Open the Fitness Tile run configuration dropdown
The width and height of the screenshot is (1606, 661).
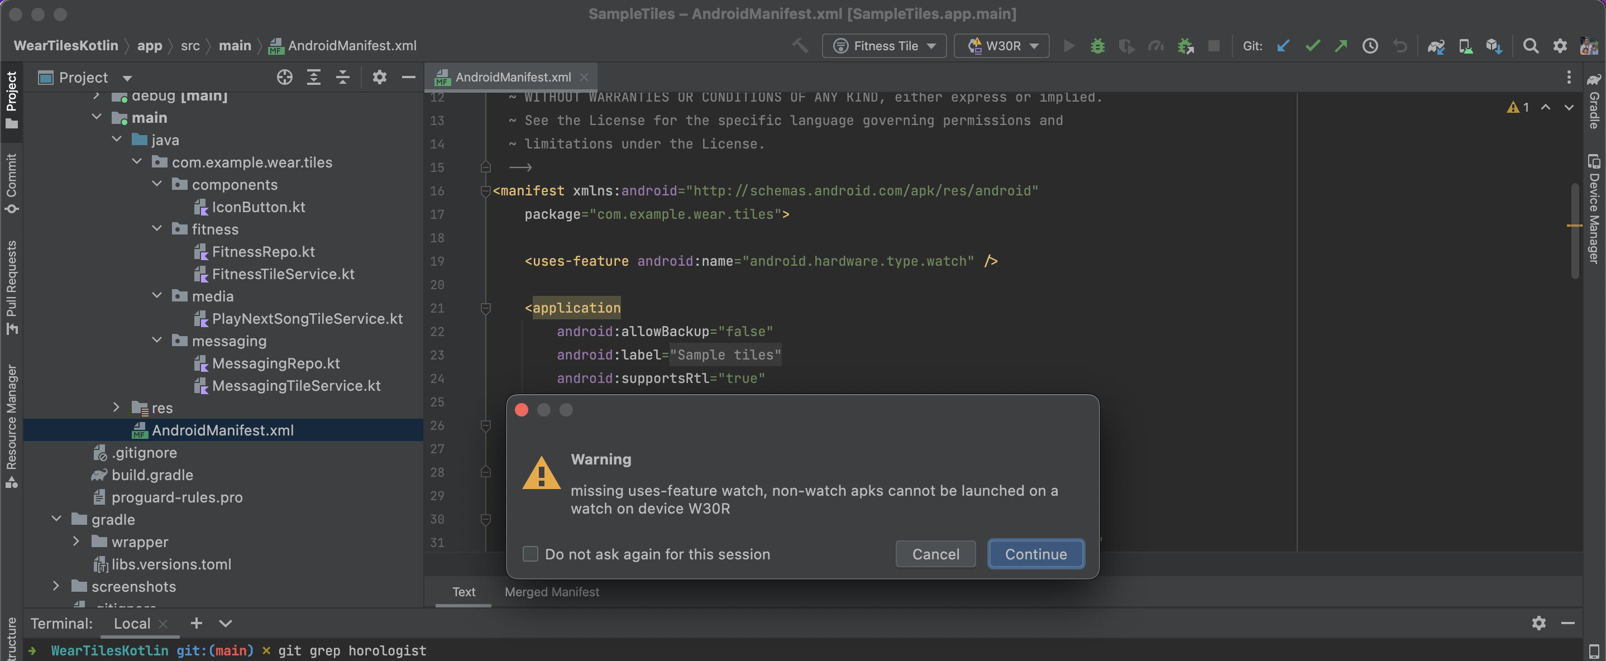click(884, 46)
